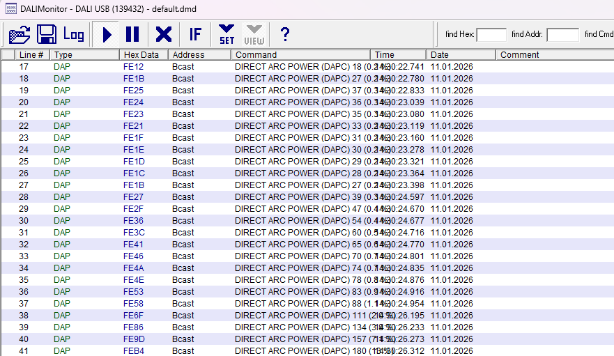Click the Time column header

[397, 55]
